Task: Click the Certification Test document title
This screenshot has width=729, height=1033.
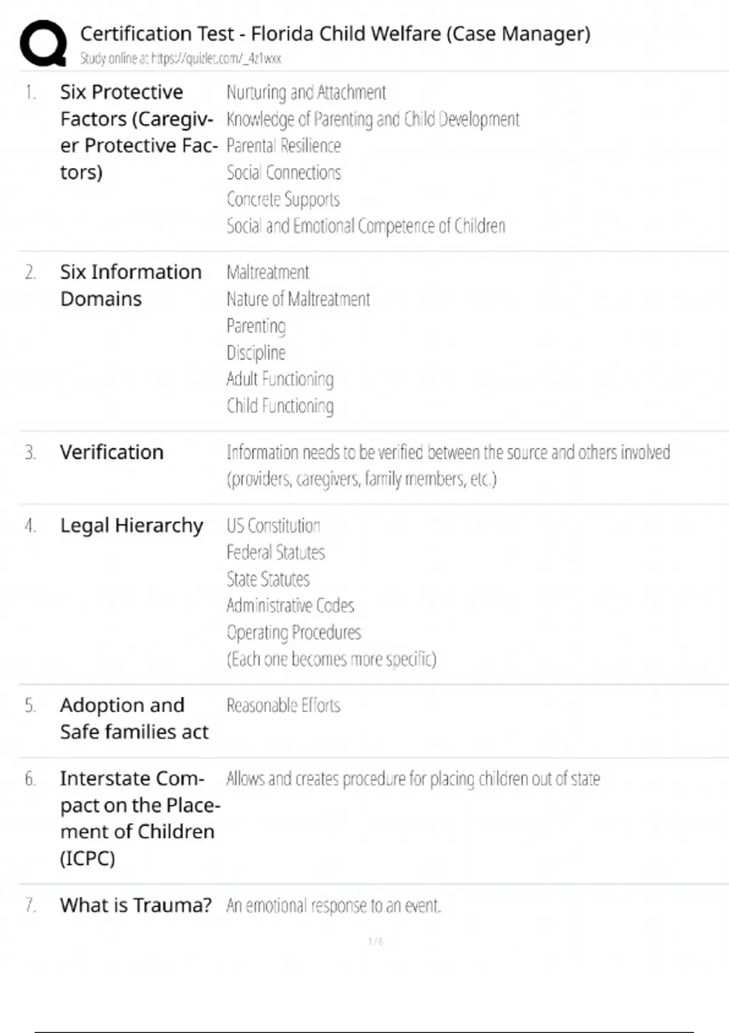Action: tap(335, 33)
